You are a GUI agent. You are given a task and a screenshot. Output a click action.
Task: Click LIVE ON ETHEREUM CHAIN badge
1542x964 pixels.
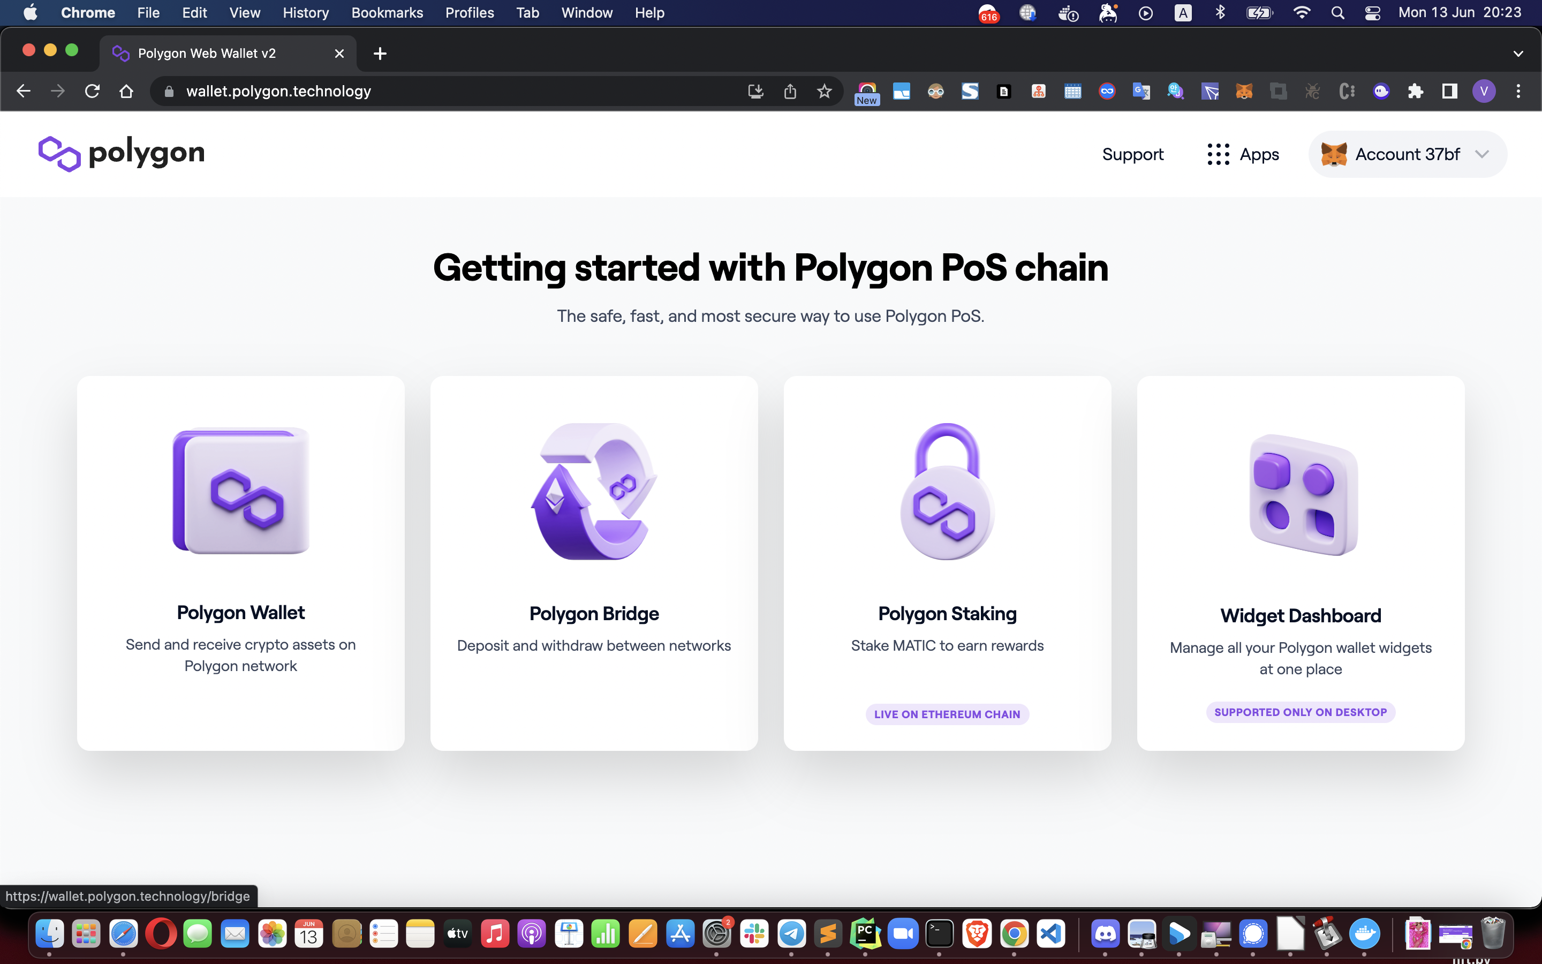pos(947,714)
